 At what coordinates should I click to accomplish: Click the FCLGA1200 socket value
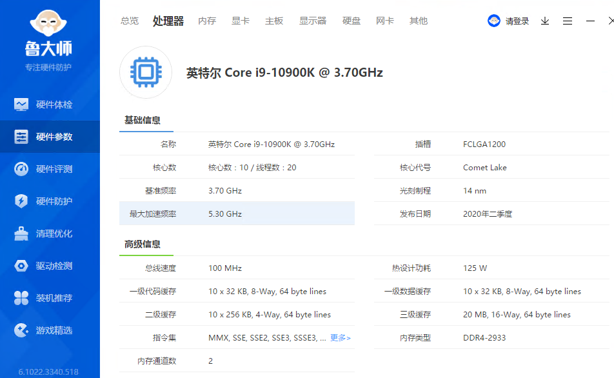[x=484, y=144]
